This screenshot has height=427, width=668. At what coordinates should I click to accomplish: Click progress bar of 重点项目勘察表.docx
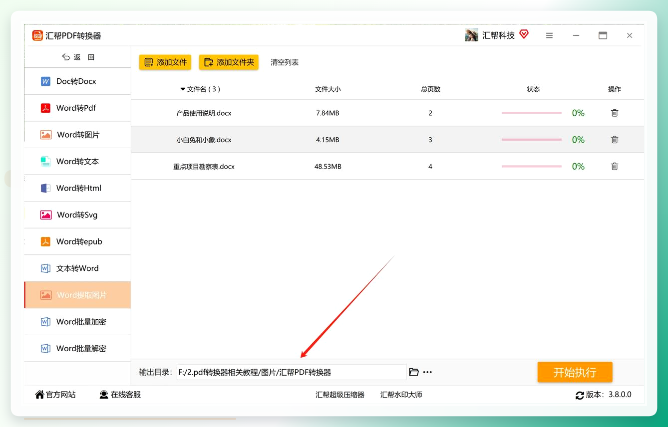pos(532,167)
